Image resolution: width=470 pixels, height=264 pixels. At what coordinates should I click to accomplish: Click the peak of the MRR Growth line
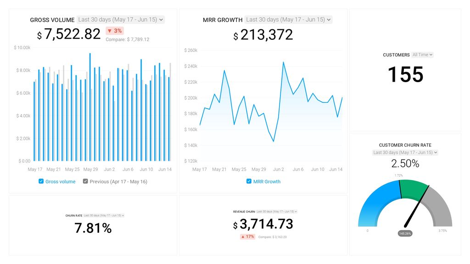[284, 62]
